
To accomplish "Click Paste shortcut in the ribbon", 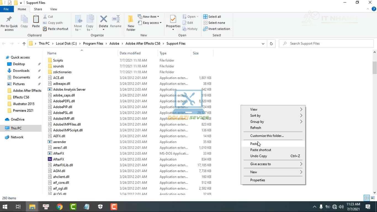I will [55, 29].
